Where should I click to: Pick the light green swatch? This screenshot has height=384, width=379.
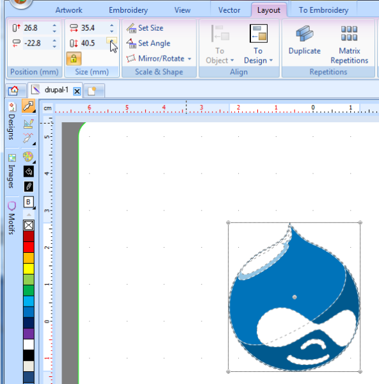click(x=29, y=280)
